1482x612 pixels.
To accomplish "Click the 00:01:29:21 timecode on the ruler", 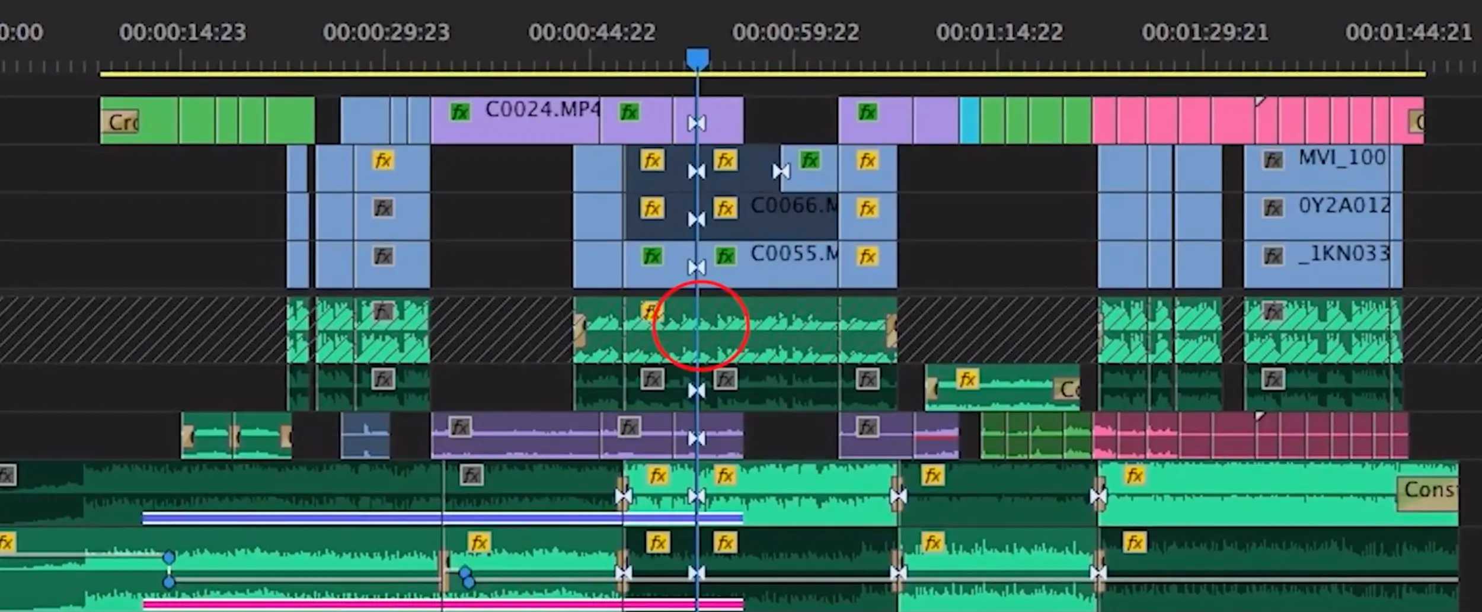I will pyautogui.click(x=1205, y=32).
